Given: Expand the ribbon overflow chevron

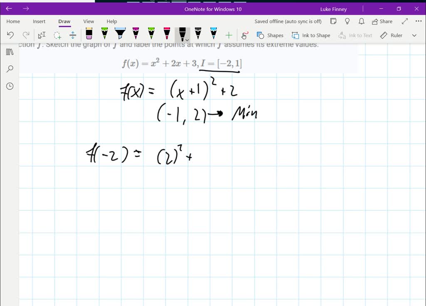Looking at the screenshot, I should [x=414, y=35].
